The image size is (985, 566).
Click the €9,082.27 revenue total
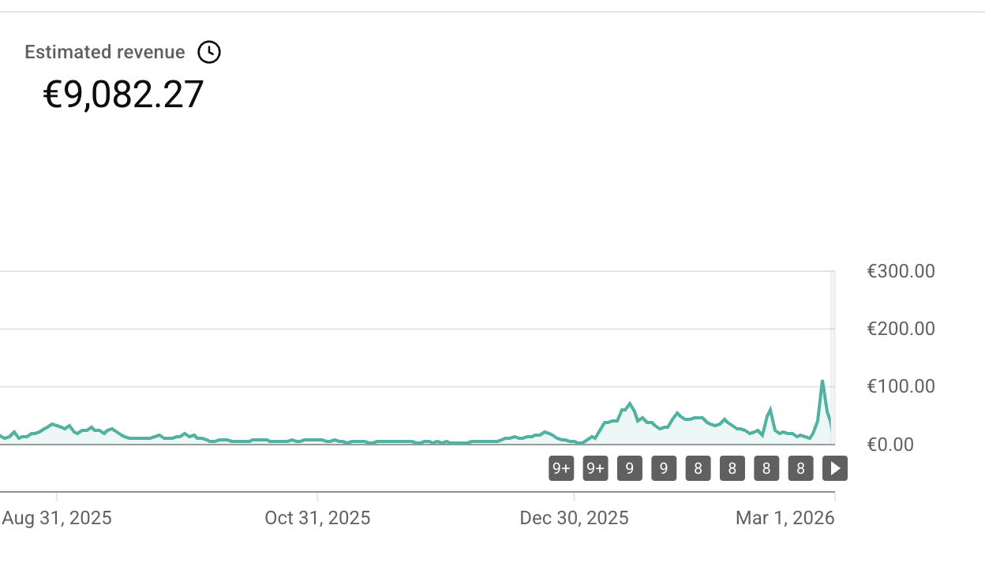(123, 95)
